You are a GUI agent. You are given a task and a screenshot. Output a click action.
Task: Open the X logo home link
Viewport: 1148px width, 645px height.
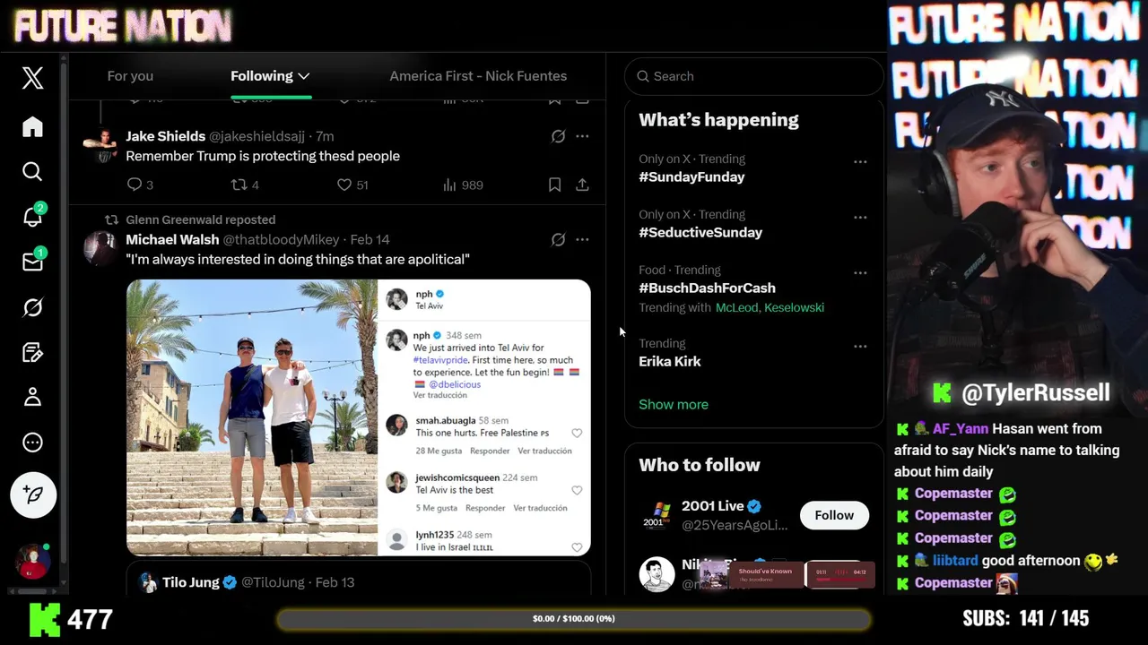click(32, 78)
